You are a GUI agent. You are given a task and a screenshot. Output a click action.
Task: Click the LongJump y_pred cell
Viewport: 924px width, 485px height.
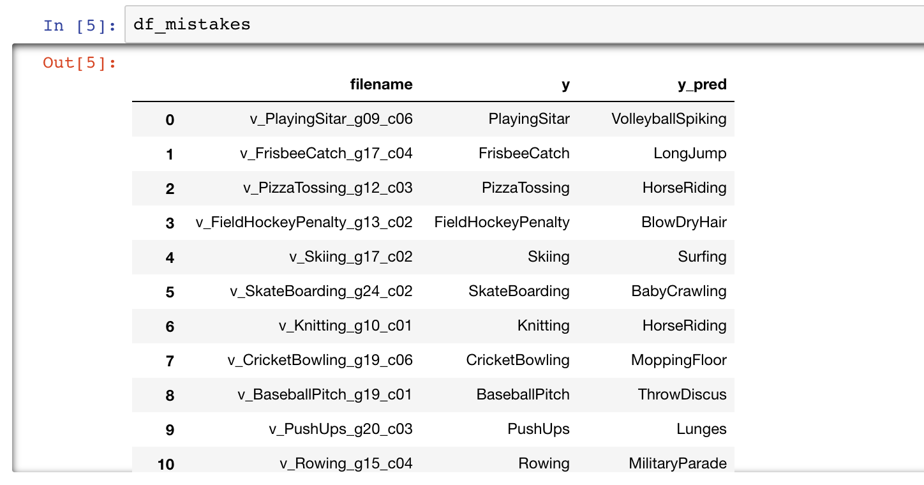690,153
